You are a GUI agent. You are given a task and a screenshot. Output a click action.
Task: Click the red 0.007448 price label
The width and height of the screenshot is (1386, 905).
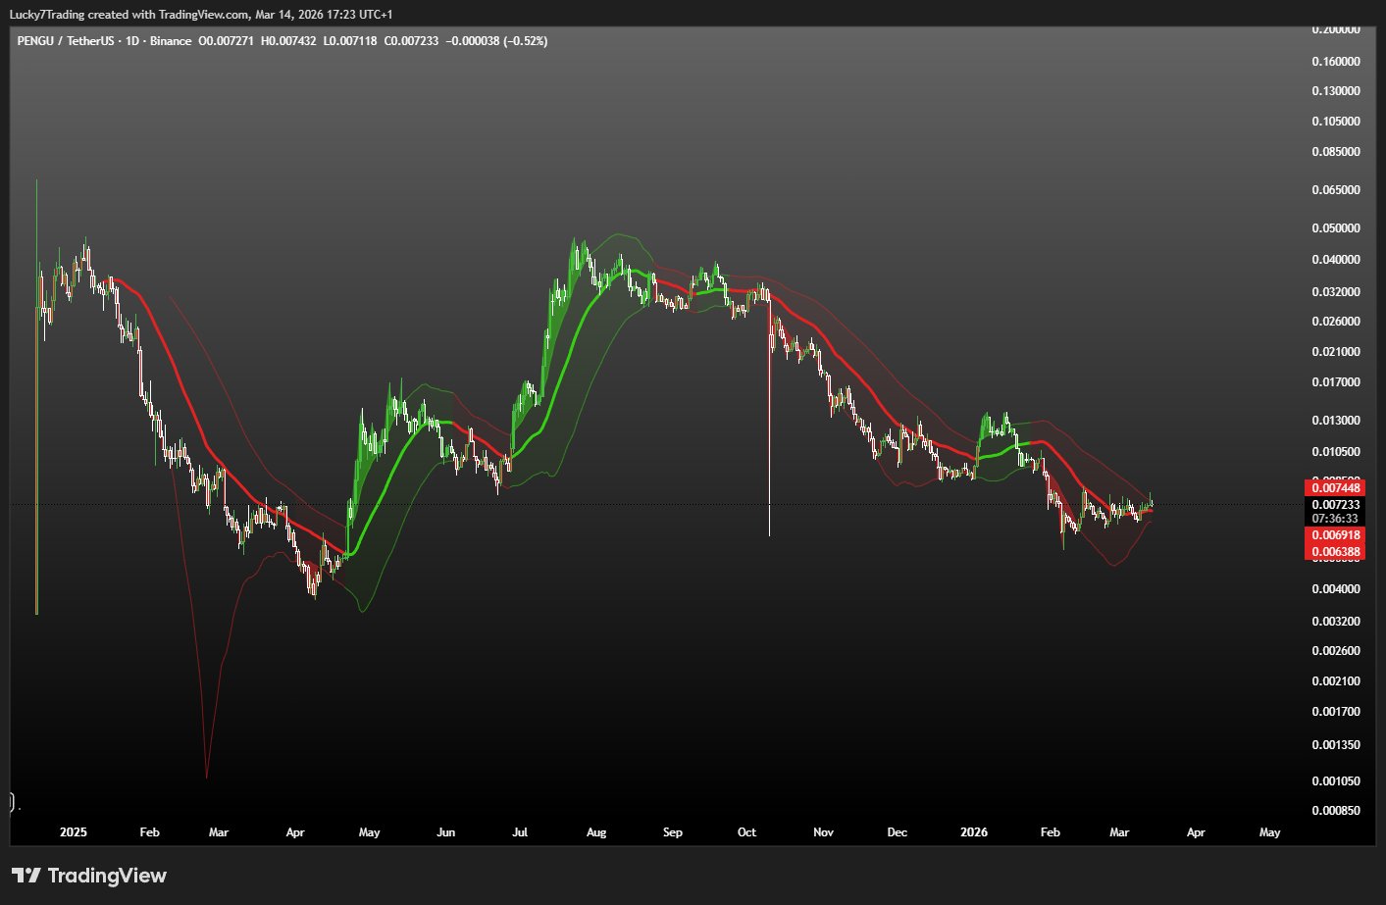pyautogui.click(x=1335, y=488)
